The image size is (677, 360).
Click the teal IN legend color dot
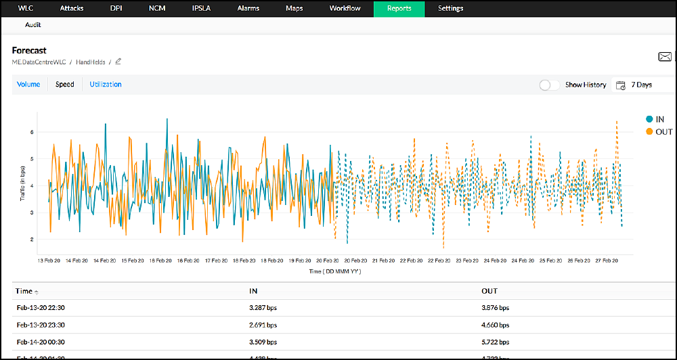point(650,119)
